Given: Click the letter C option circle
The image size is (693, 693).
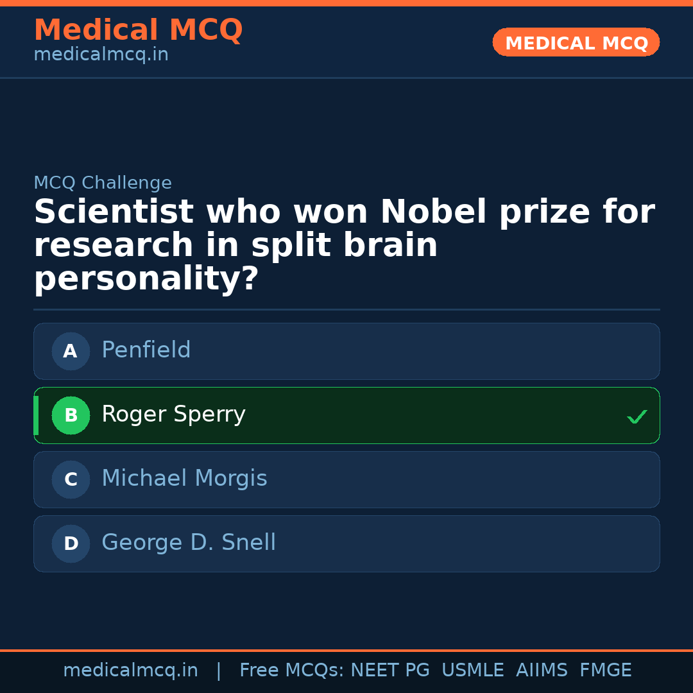Looking at the screenshot, I should click(x=71, y=479).
